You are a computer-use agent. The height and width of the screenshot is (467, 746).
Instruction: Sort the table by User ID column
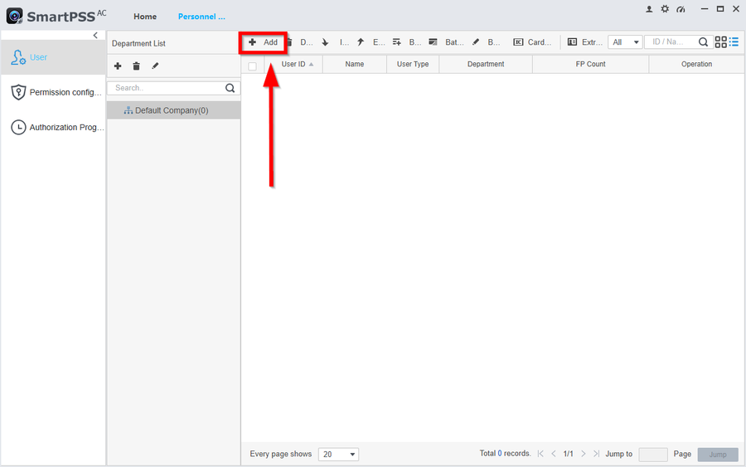coord(293,64)
